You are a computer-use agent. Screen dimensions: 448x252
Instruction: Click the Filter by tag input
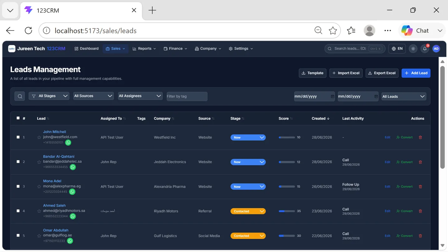[187, 96]
